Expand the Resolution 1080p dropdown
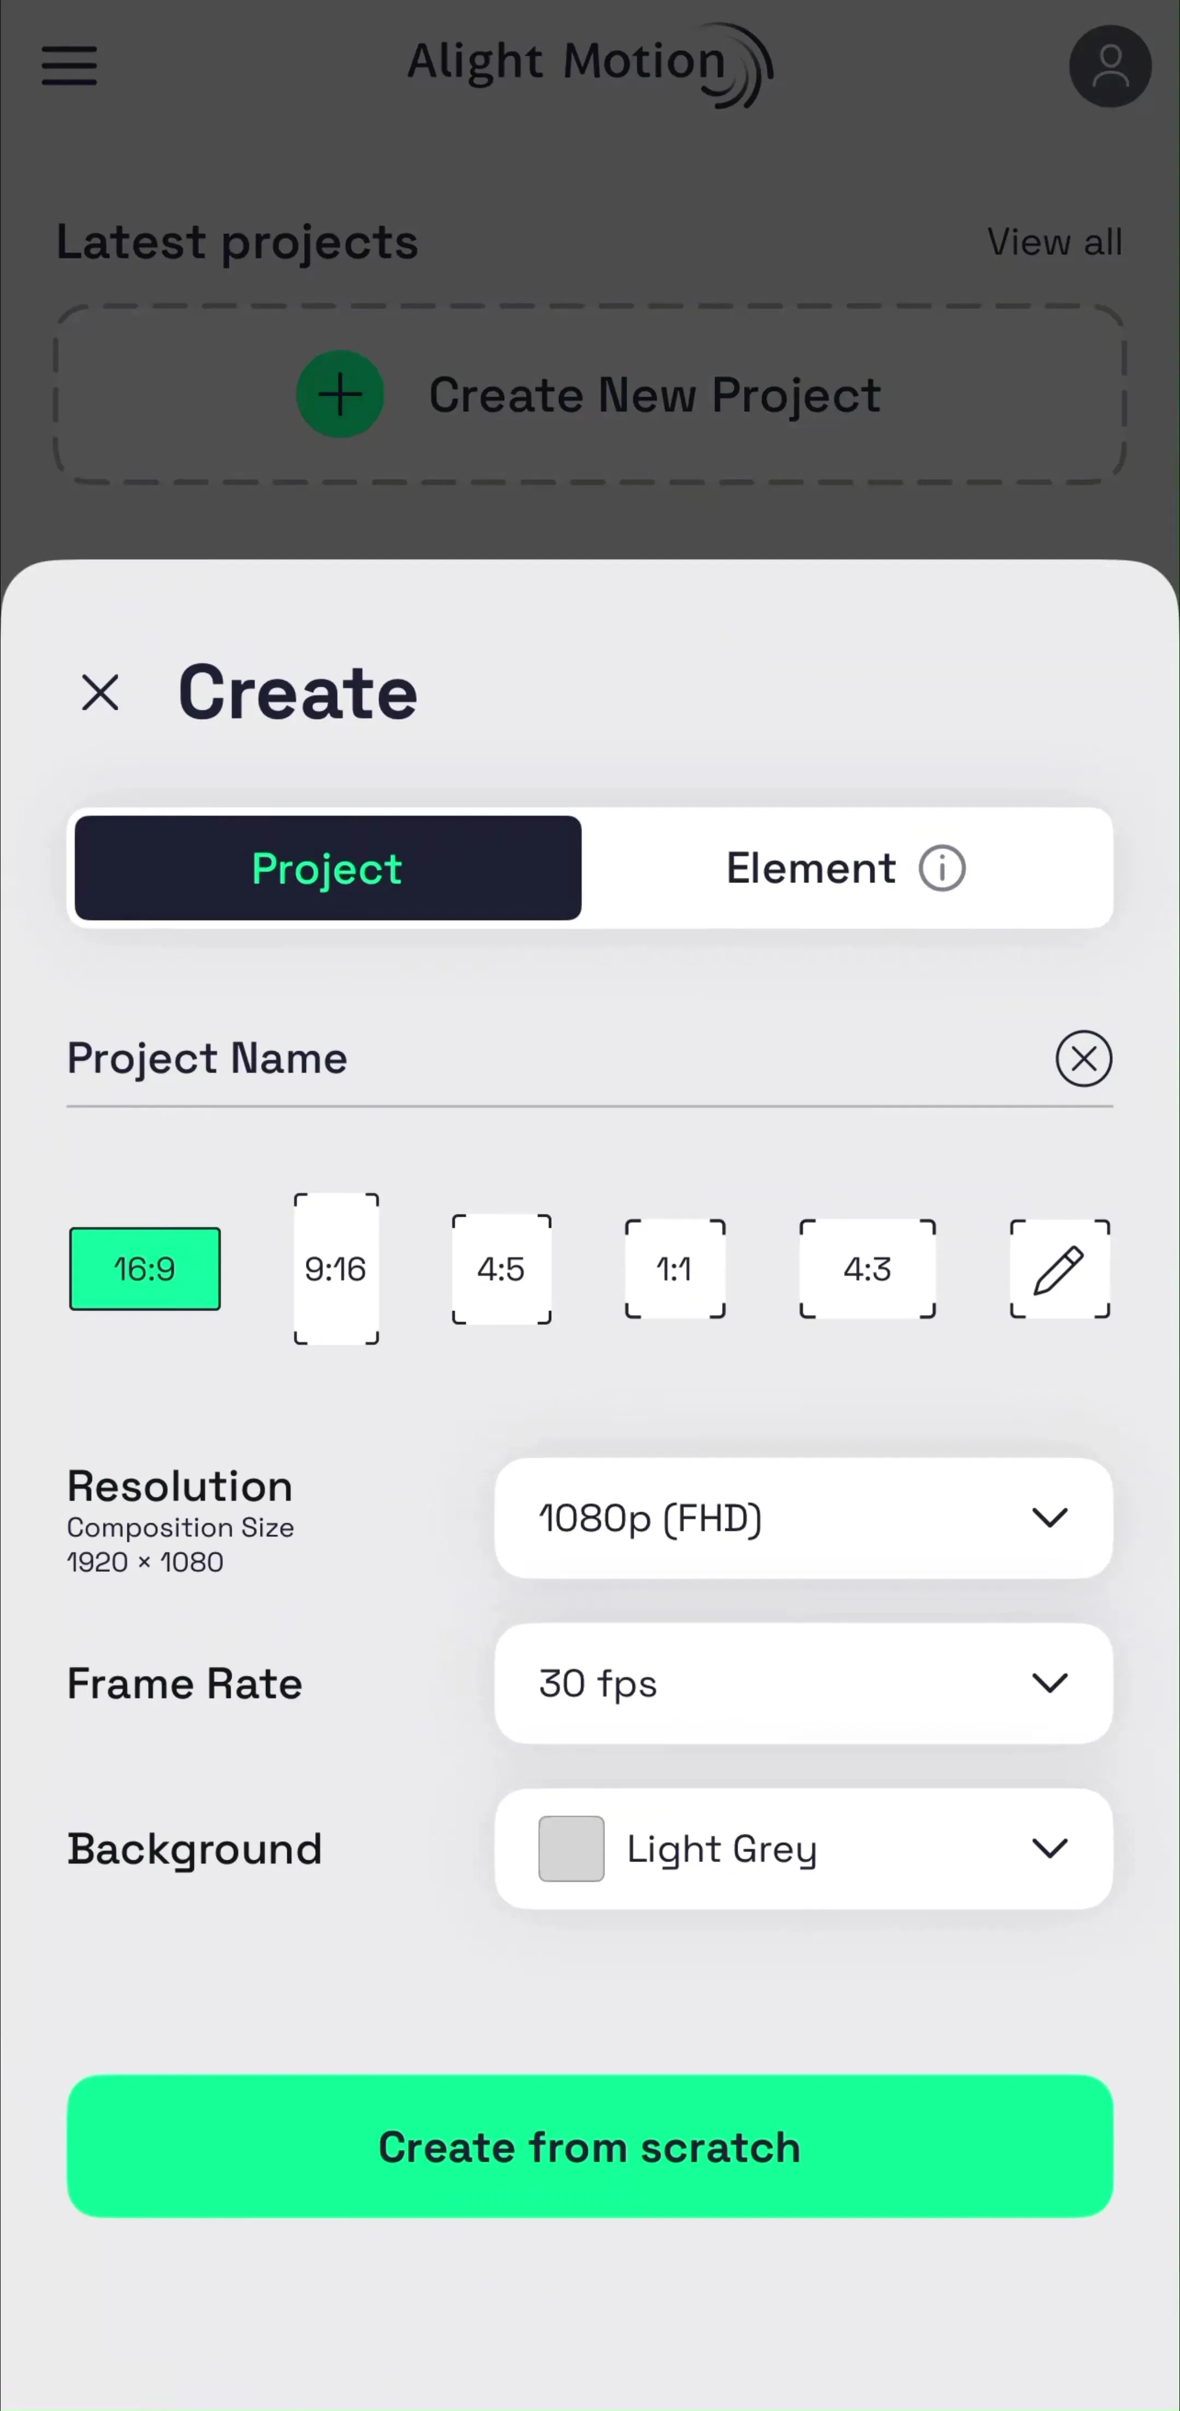 (x=804, y=1518)
